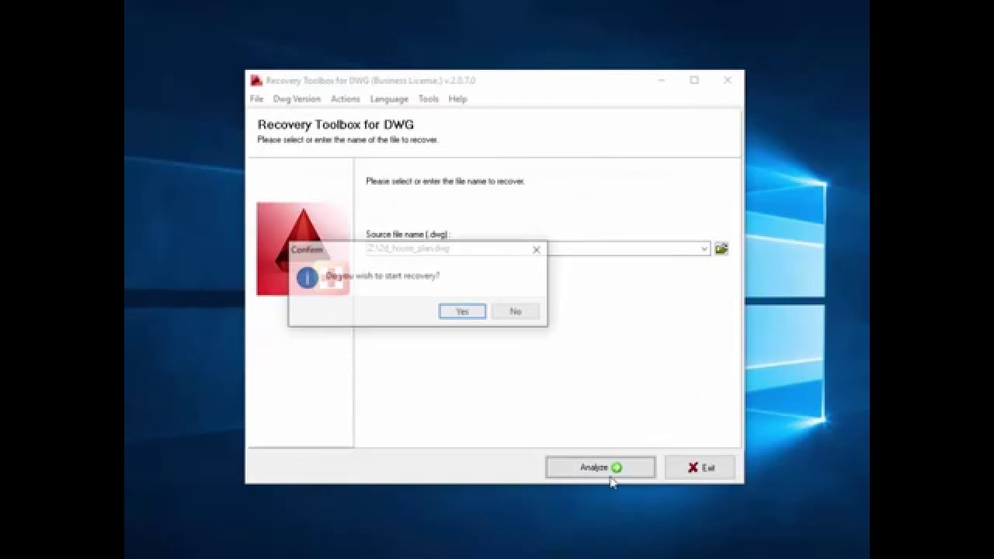Click the Exit button

pyautogui.click(x=700, y=467)
